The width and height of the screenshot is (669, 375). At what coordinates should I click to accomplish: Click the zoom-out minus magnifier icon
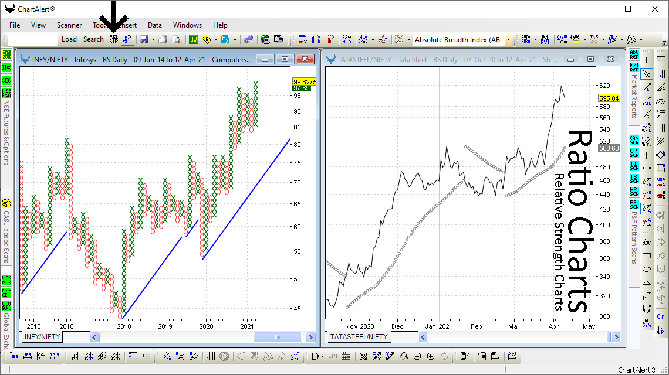tap(417, 356)
